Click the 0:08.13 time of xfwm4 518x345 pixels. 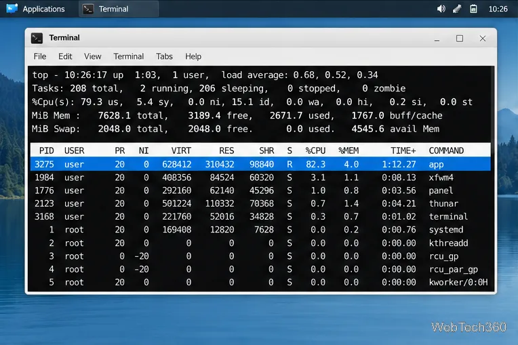pyautogui.click(x=399, y=178)
